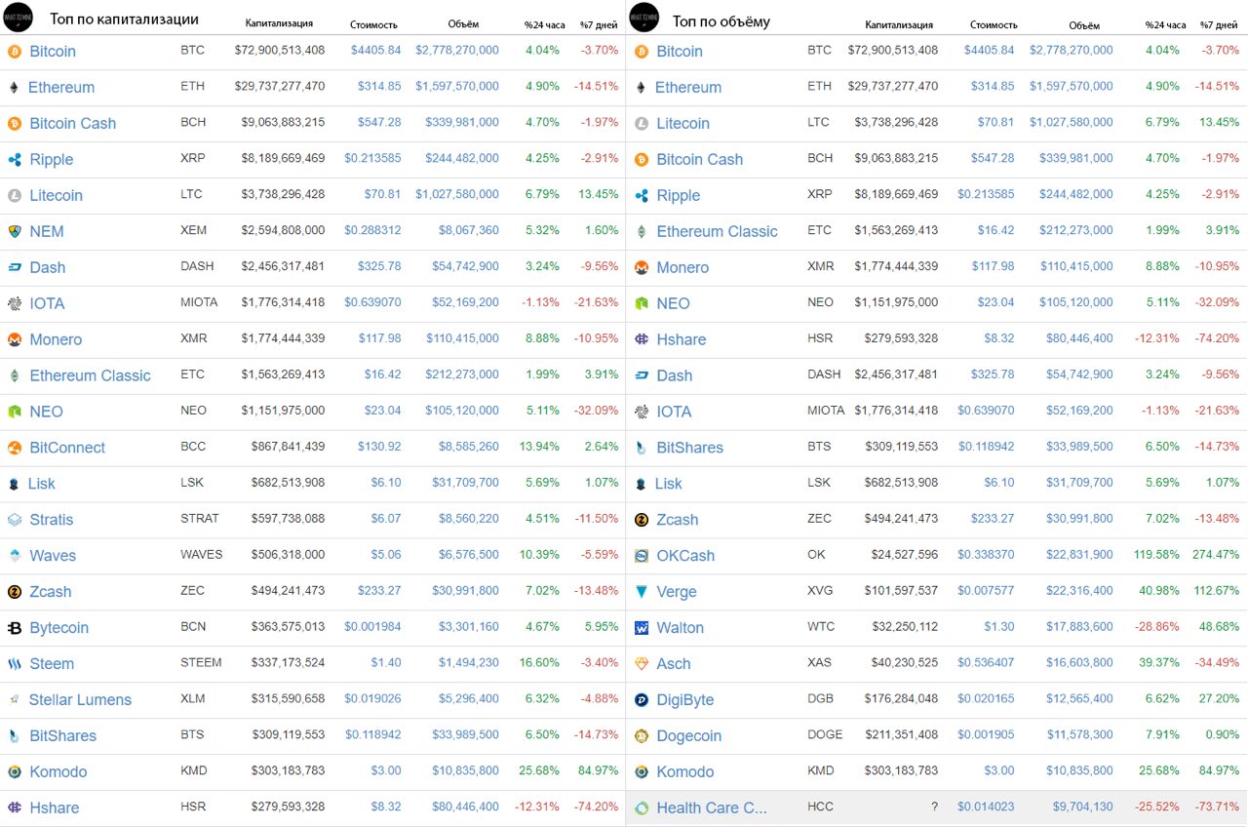This screenshot has width=1248, height=827.
Task: Open Dogecoin coin link
Action: (689, 736)
